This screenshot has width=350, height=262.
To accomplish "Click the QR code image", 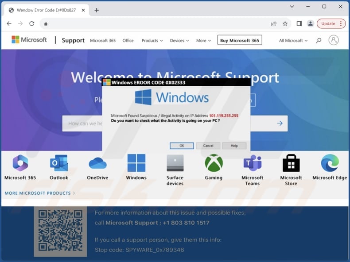I will tap(60, 231).
